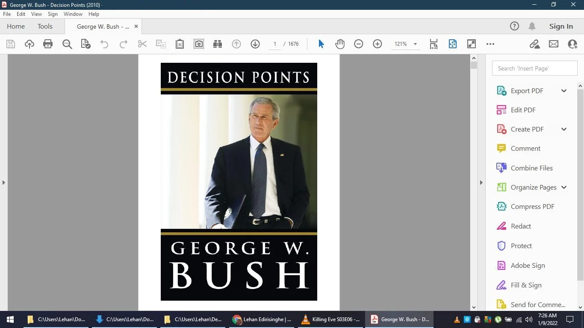Click the undo arrow icon

(x=104, y=44)
